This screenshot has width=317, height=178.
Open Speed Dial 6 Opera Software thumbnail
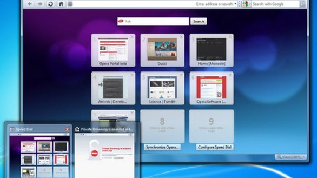click(x=211, y=88)
